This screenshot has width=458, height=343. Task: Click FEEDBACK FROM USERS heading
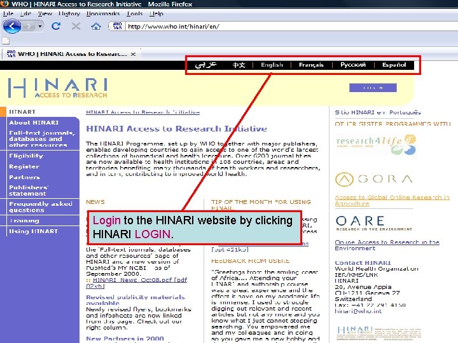251,261
